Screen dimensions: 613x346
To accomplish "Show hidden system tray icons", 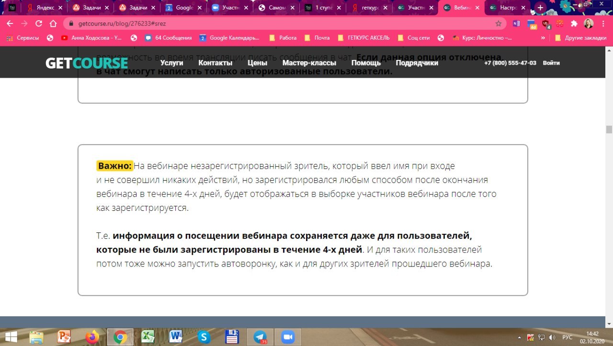I will (x=520, y=337).
